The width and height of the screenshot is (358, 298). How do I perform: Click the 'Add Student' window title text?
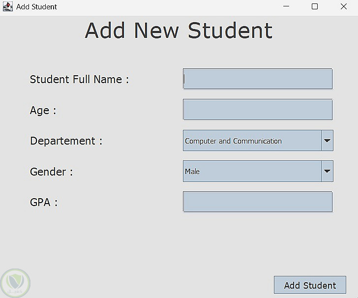point(36,7)
